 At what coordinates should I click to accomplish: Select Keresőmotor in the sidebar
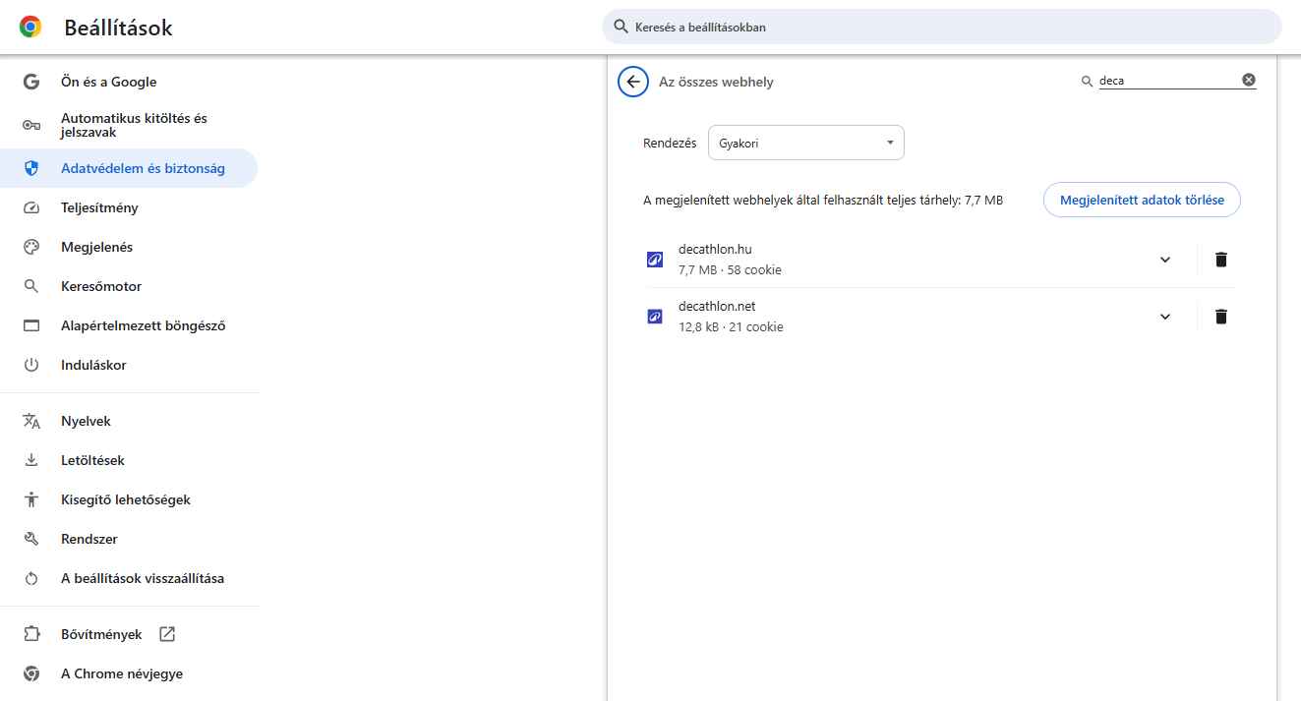[101, 286]
